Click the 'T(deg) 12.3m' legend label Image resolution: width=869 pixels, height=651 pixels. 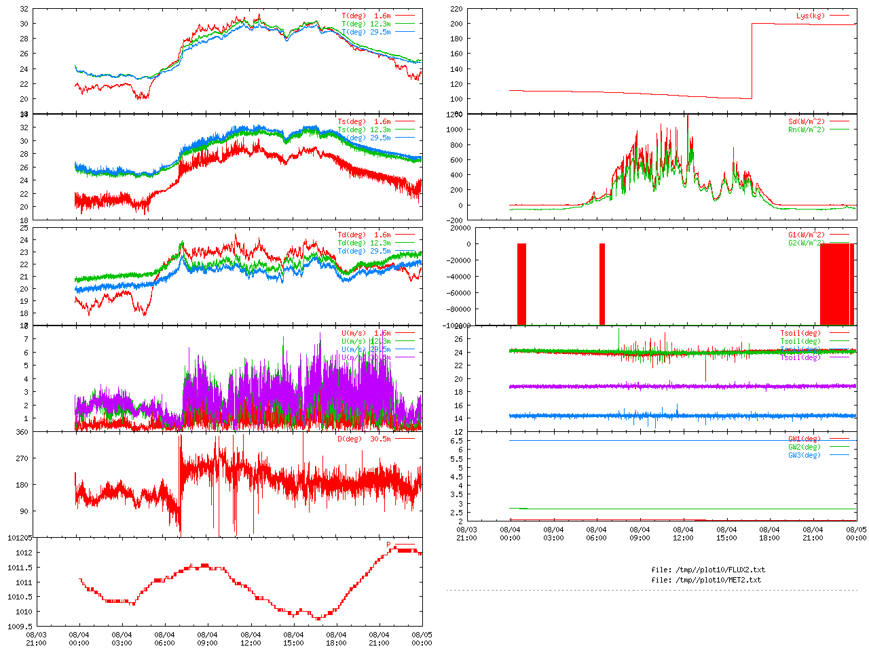click(366, 24)
